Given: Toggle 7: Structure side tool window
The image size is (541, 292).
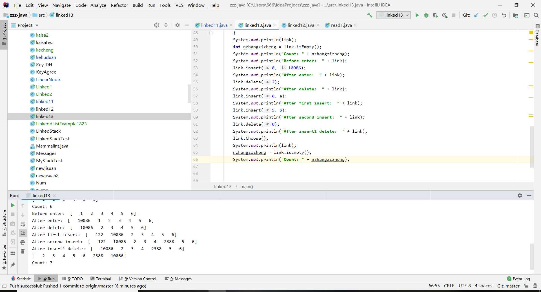Looking at the screenshot, I should point(4,223).
